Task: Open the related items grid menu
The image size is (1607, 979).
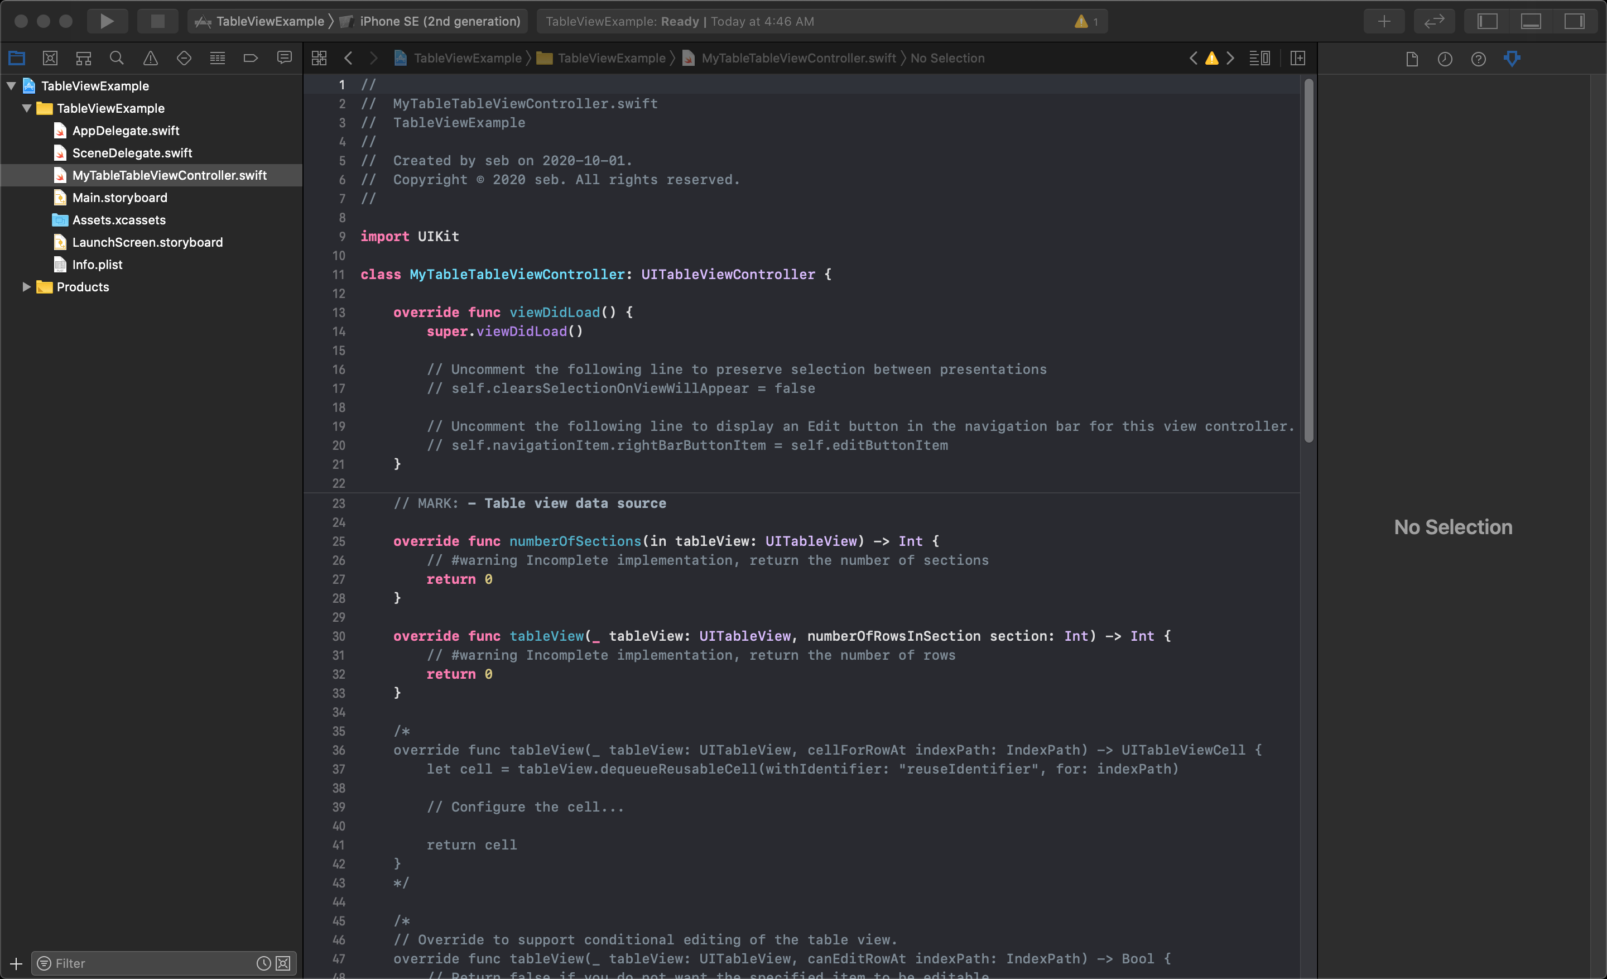Action: (x=319, y=58)
